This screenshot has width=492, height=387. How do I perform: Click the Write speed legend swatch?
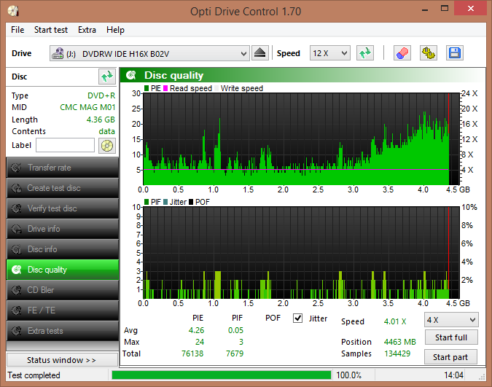point(216,88)
